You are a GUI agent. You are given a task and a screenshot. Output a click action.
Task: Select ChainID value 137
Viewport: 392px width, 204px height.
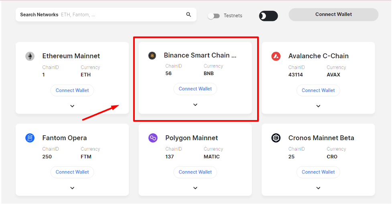(169, 157)
